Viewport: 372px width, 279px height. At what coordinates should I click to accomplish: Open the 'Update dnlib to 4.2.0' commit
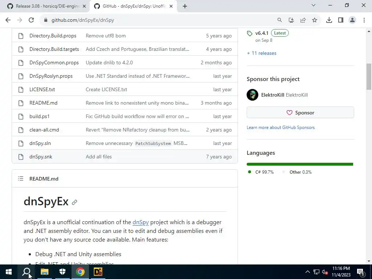click(109, 62)
